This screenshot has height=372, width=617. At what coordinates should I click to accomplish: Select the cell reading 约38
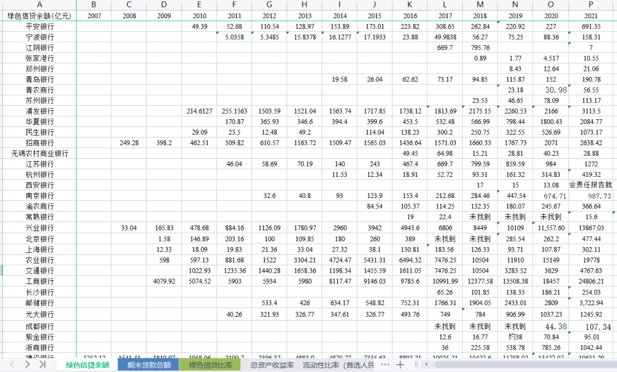(x=515, y=337)
